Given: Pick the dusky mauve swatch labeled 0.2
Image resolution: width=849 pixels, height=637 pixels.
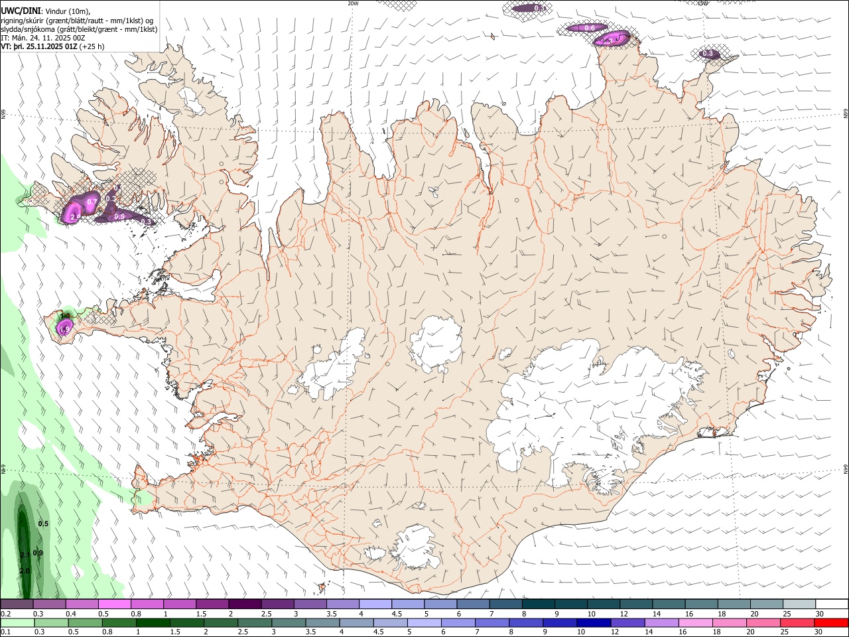Looking at the screenshot, I should pyautogui.click(x=17, y=604).
